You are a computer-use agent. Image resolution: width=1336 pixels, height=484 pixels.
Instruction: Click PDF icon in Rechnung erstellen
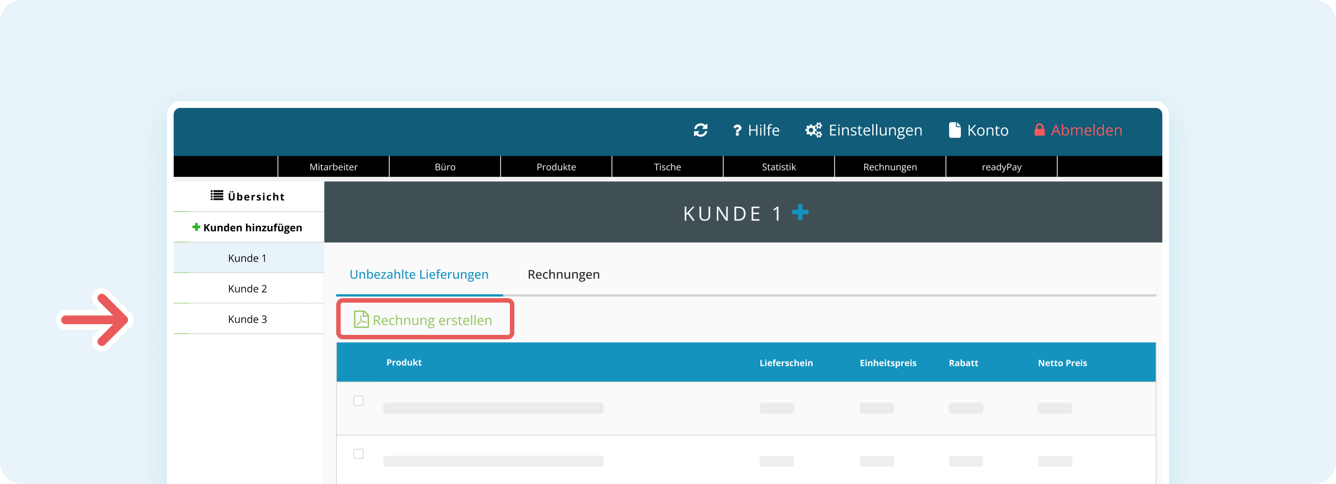[361, 319]
